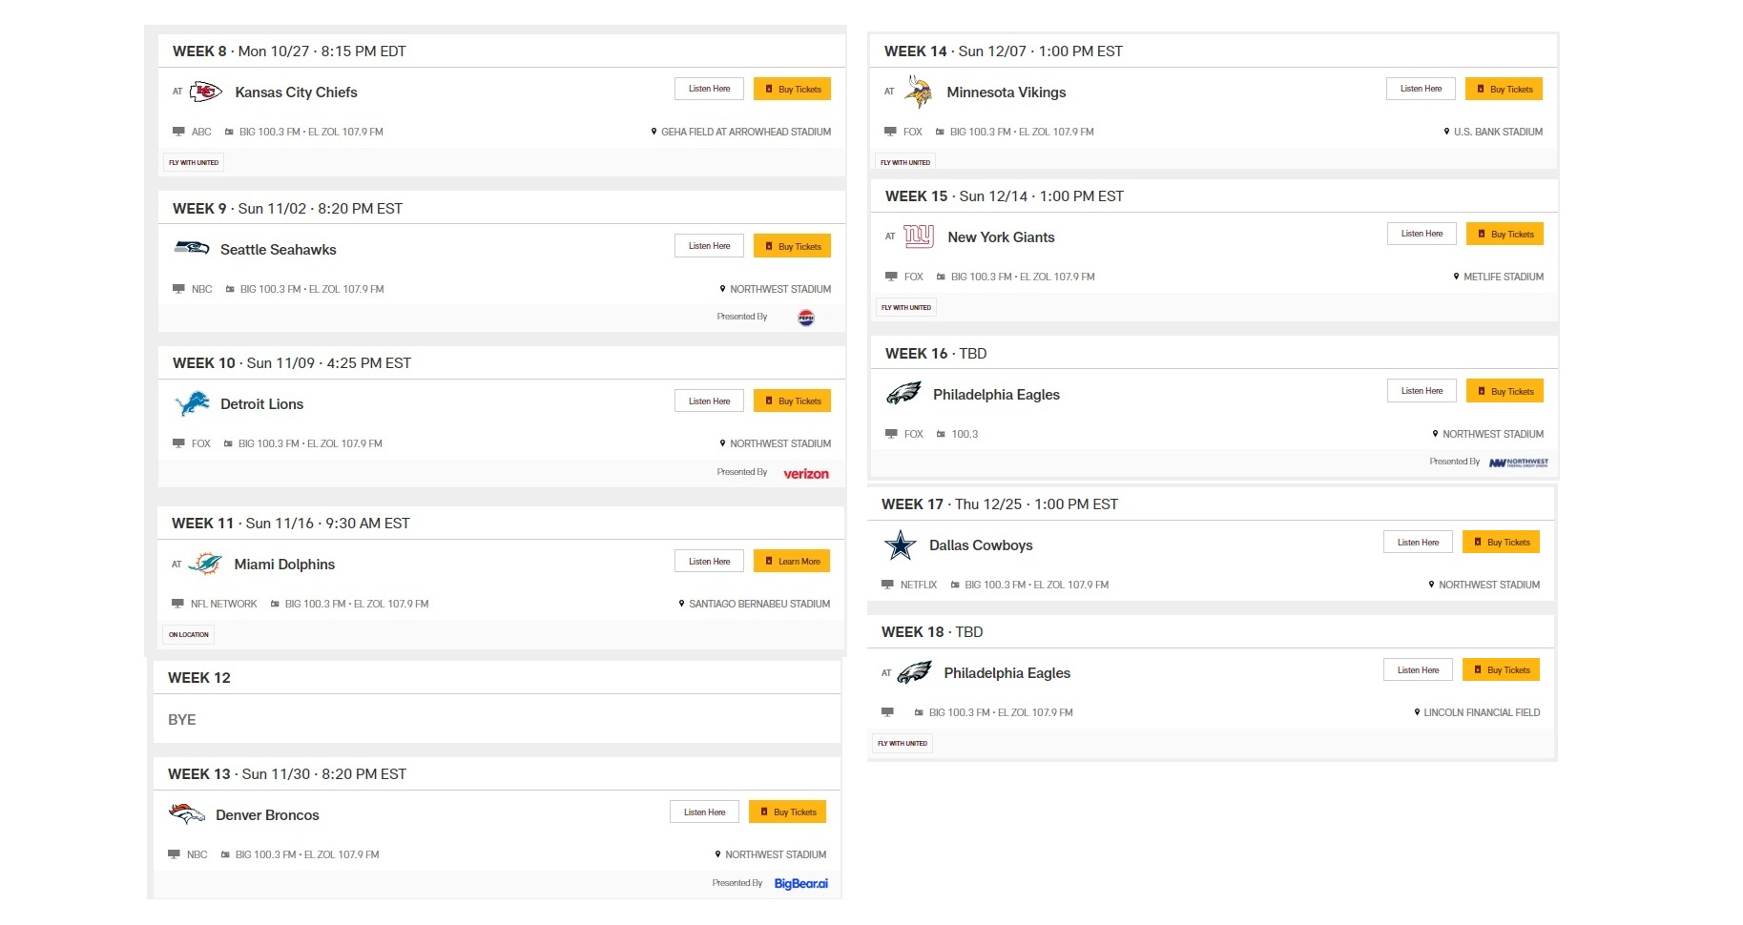
Task: Buy tickets for the Week 18 Eagles game
Action: 1501,670
